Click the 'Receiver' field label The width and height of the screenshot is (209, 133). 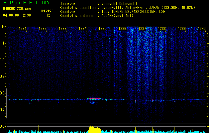click(67, 12)
